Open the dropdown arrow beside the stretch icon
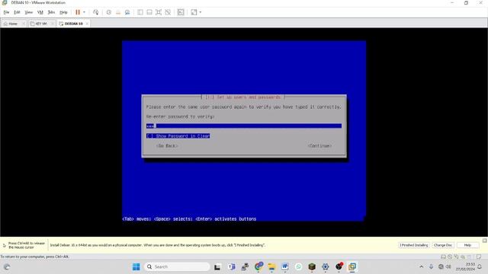The height and width of the screenshot is (274, 488). (x=200, y=12)
